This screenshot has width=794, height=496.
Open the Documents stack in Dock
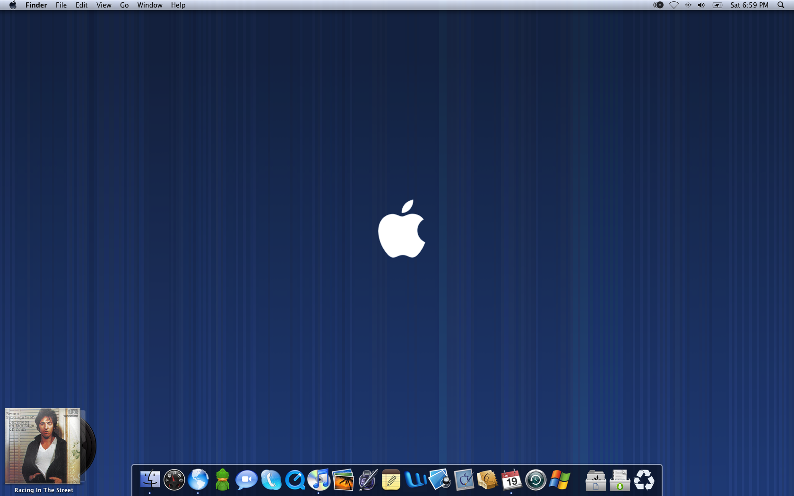pos(595,480)
